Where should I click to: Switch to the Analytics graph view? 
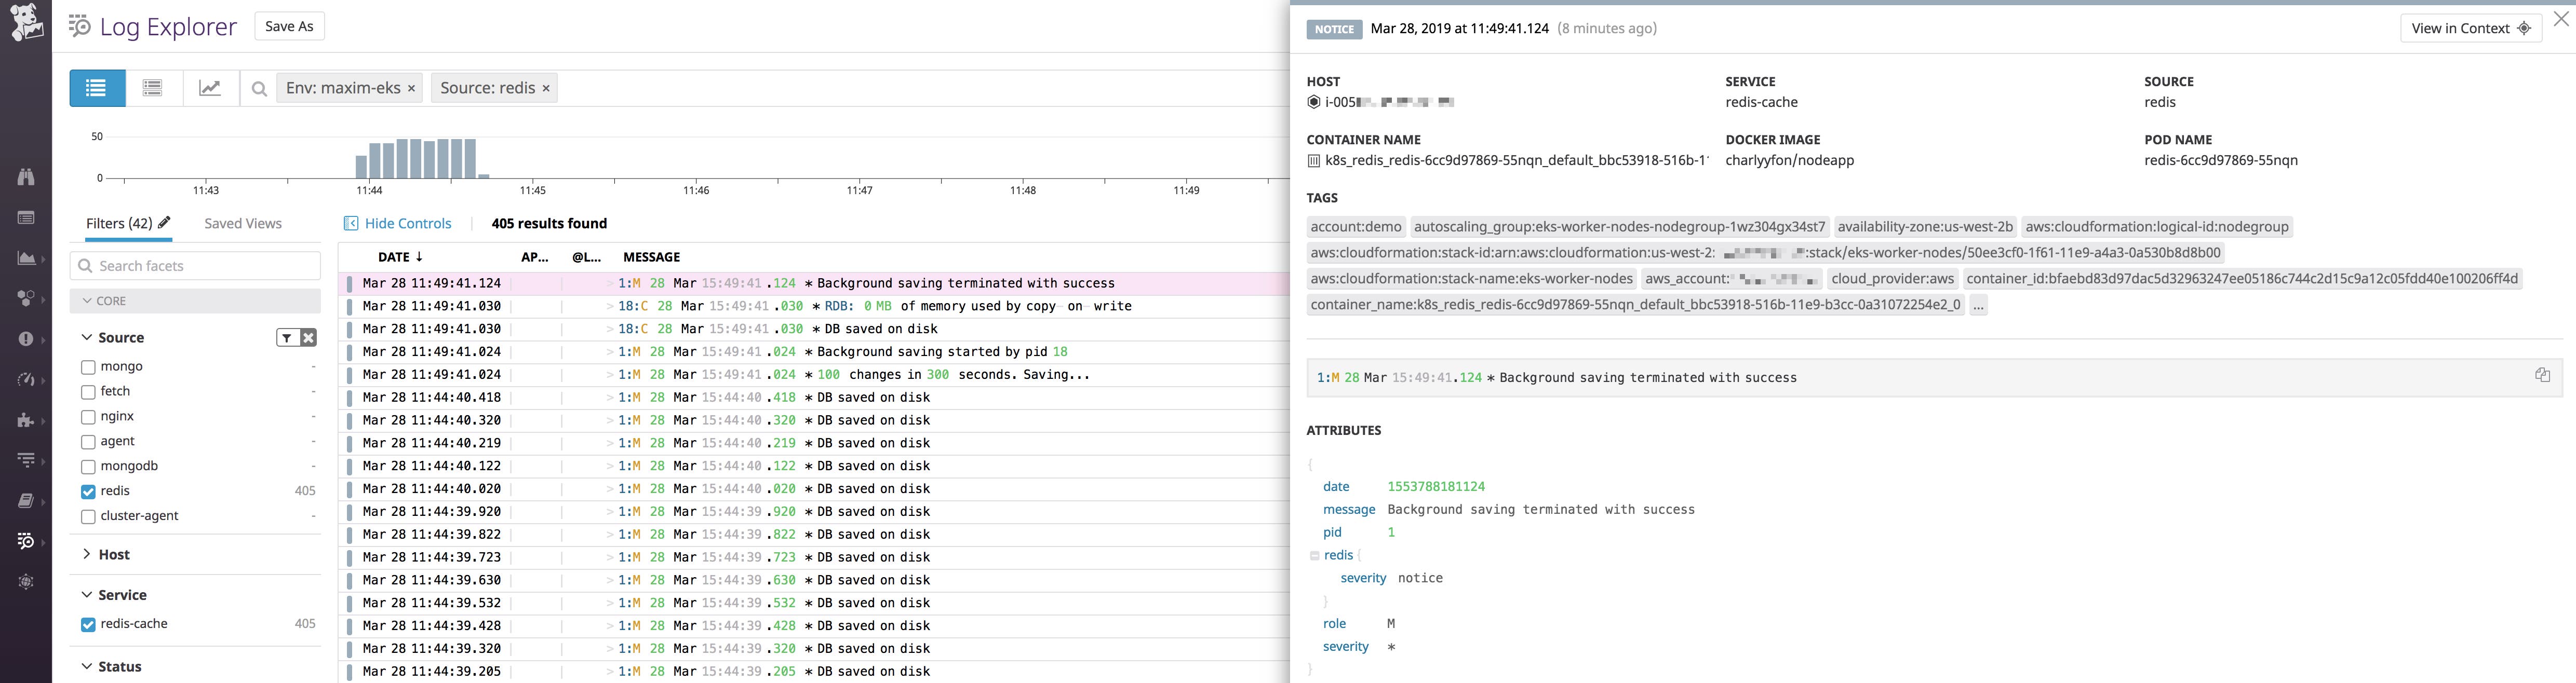[x=210, y=87]
